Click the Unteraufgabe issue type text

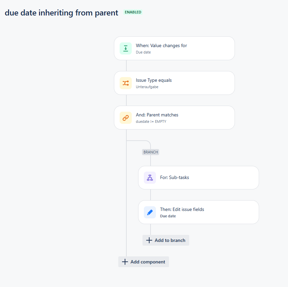pos(147,87)
